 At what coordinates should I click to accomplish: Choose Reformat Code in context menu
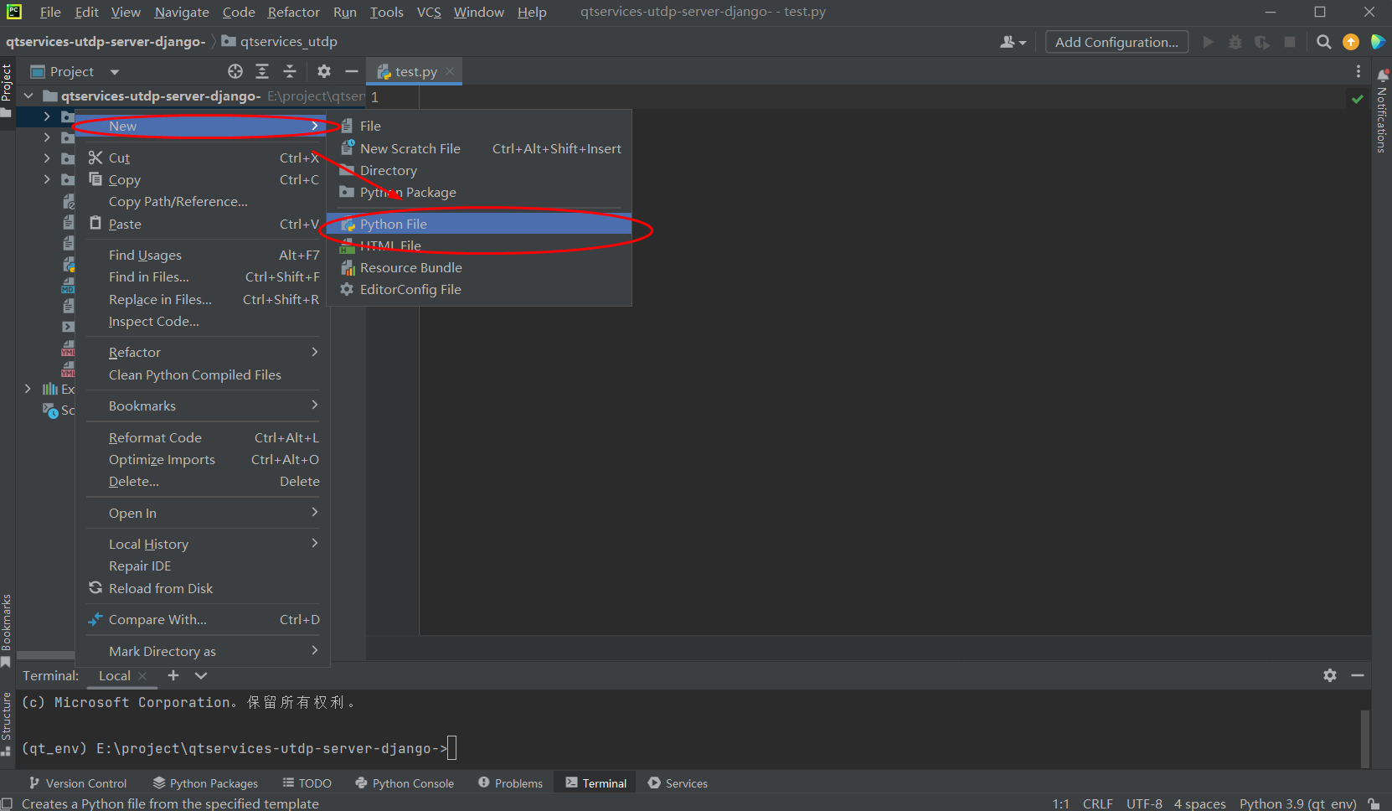[x=204, y=437]
